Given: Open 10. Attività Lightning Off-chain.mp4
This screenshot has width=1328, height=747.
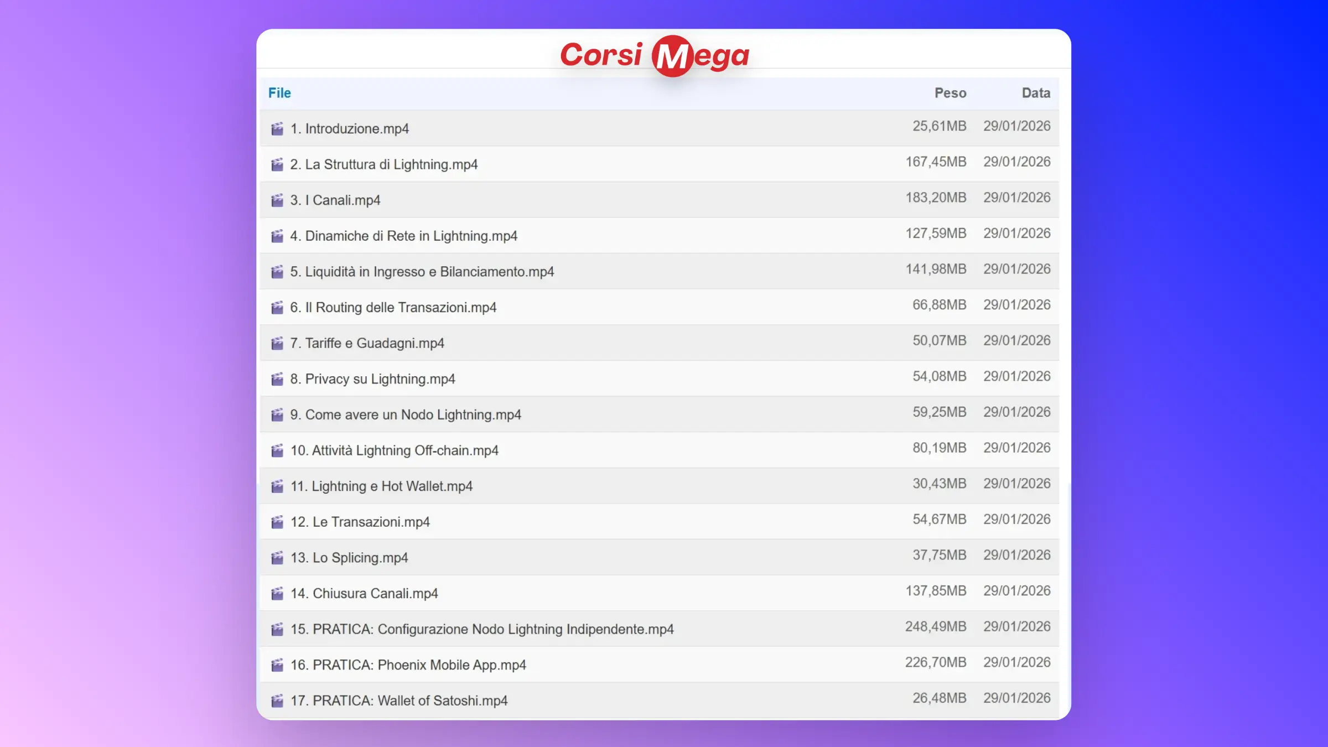Looking at the screenshot, I should pyautogui.click(x=394, y=450).
